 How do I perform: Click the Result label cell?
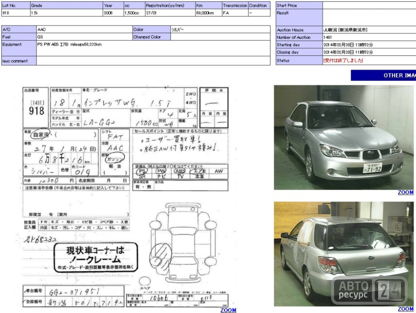click(x=299, y=17)
